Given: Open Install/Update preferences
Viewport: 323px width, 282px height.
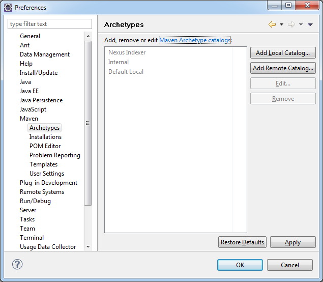Looking at the screenshot, I should click(x=39, y=73).
